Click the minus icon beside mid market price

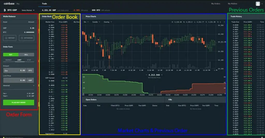click(x=147, y=75)
